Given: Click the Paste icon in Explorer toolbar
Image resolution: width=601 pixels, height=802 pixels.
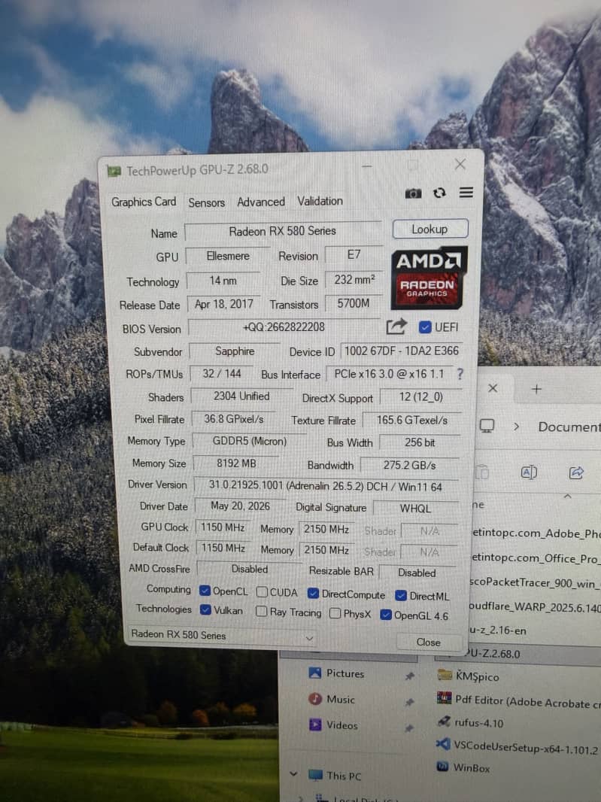Looking at the screenshot, I should pos(482,472).
